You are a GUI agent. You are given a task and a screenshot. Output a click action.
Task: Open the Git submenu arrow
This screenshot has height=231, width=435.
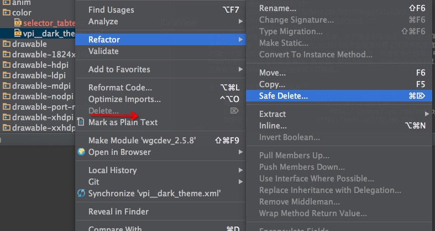tap(240, 182)
